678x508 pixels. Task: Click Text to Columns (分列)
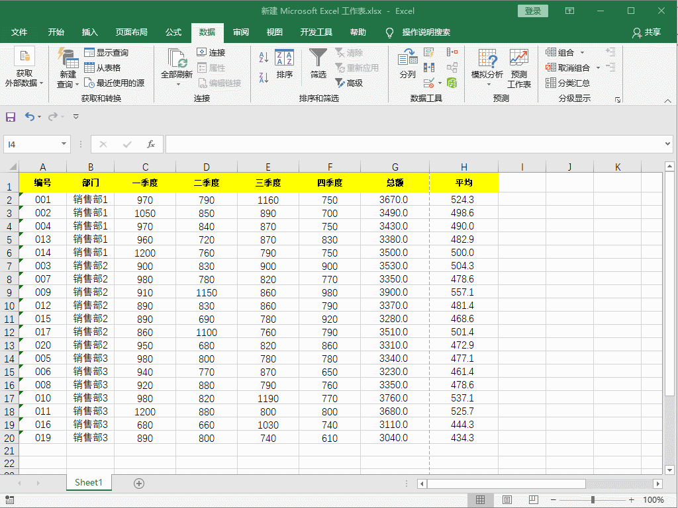pyautogui.click(x=407, y=63)
